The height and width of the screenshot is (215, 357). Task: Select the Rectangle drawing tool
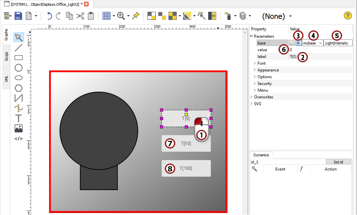point(19,58)
